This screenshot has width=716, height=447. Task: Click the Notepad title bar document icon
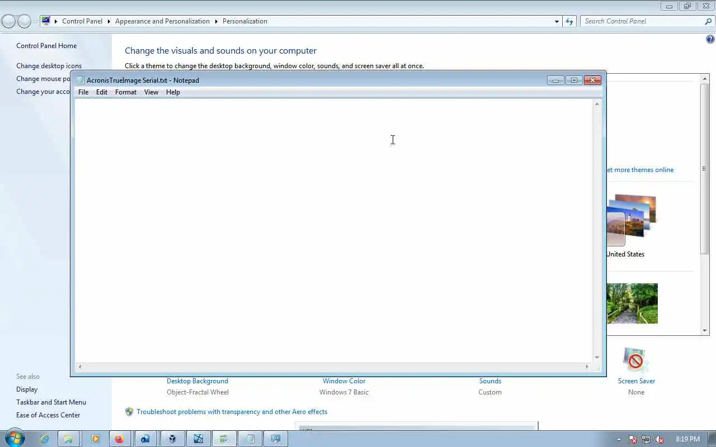coord(80,80)
